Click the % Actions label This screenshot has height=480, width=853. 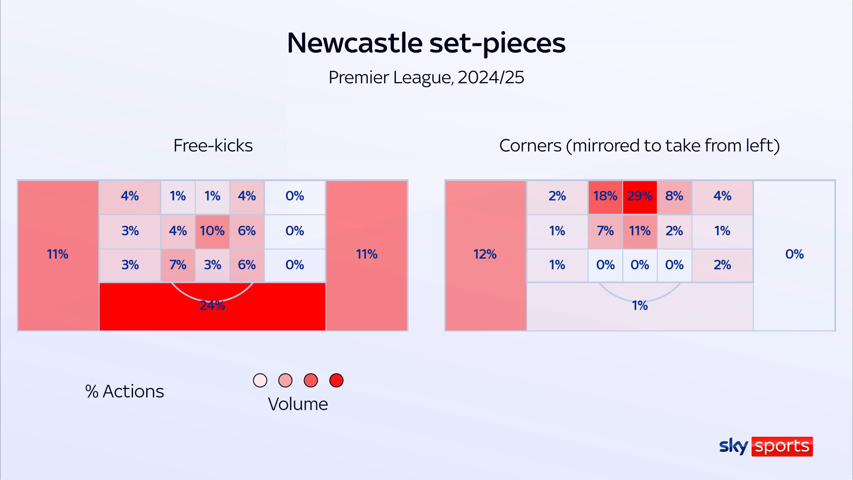click(124, 391)
